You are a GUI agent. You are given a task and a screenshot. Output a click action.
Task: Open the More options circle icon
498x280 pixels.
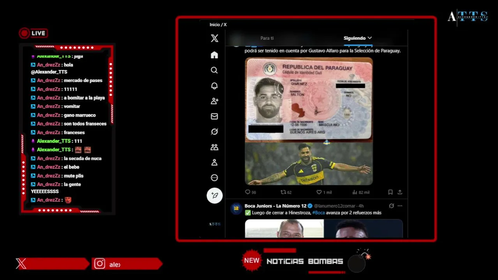pyautogui.click(x=214, y=178)
